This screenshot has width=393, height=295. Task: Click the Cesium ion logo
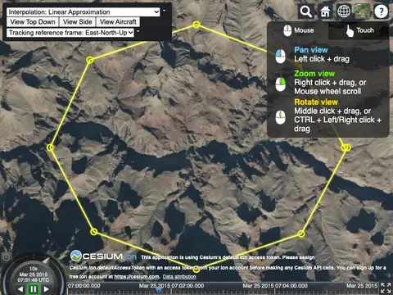click(x=103, y=256)
